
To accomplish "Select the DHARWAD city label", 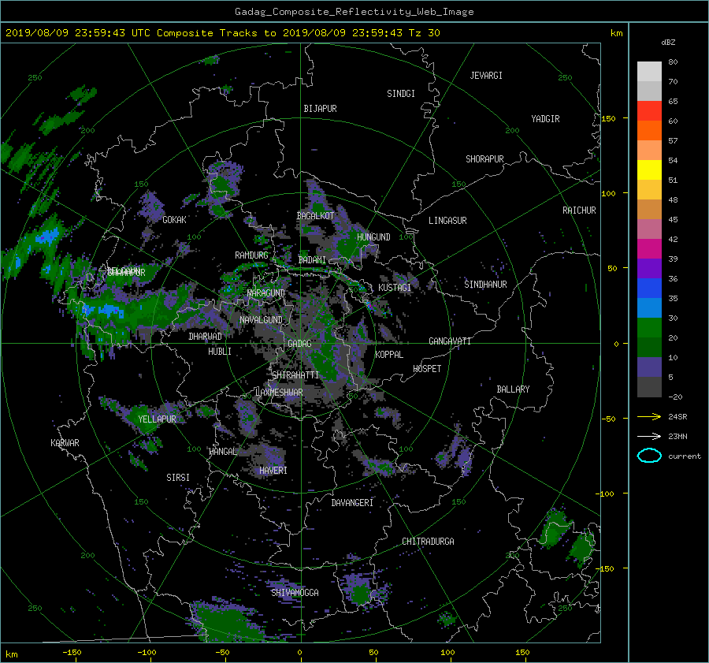I will coord(205,337).
